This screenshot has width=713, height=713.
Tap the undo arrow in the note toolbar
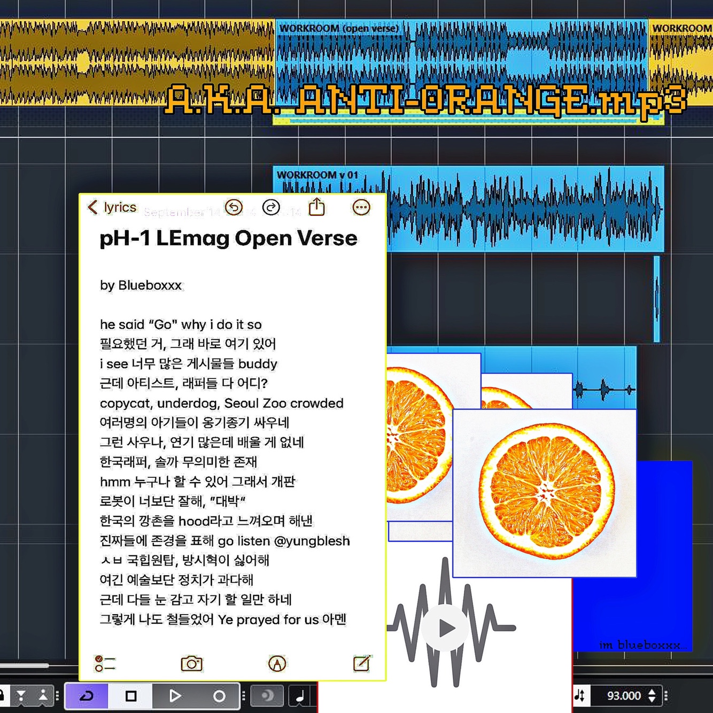(x=234, y=207)
